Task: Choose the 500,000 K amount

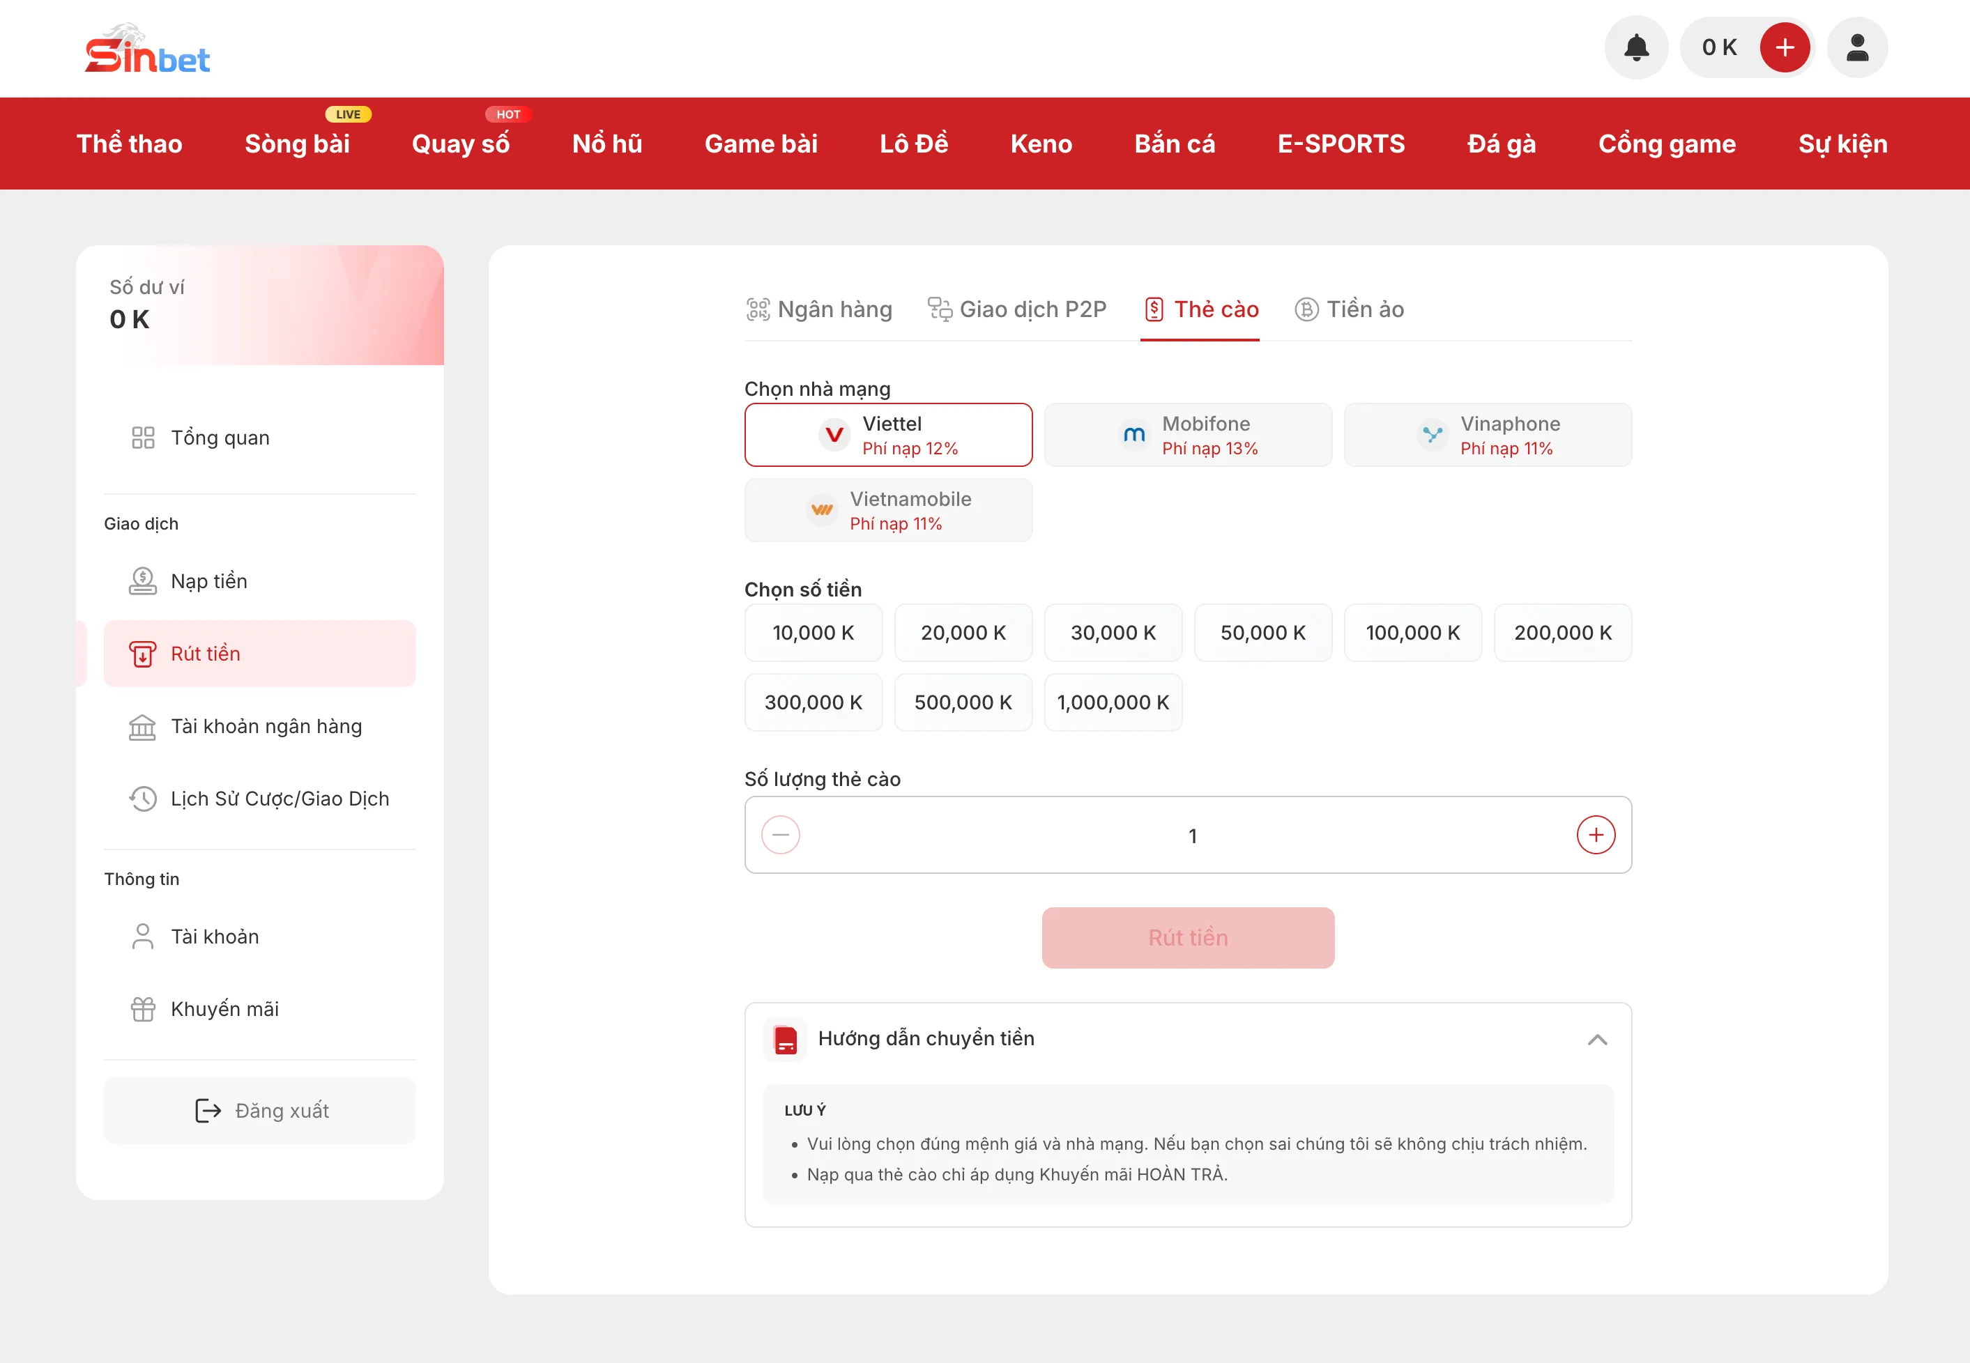Action: (x=963, y=703)
